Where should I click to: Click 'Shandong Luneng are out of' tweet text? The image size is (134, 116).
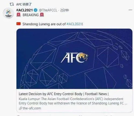pos(44,24)
